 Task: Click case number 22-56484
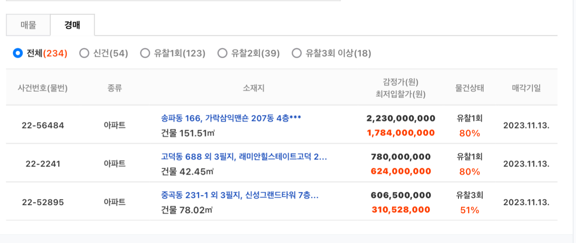43,125
